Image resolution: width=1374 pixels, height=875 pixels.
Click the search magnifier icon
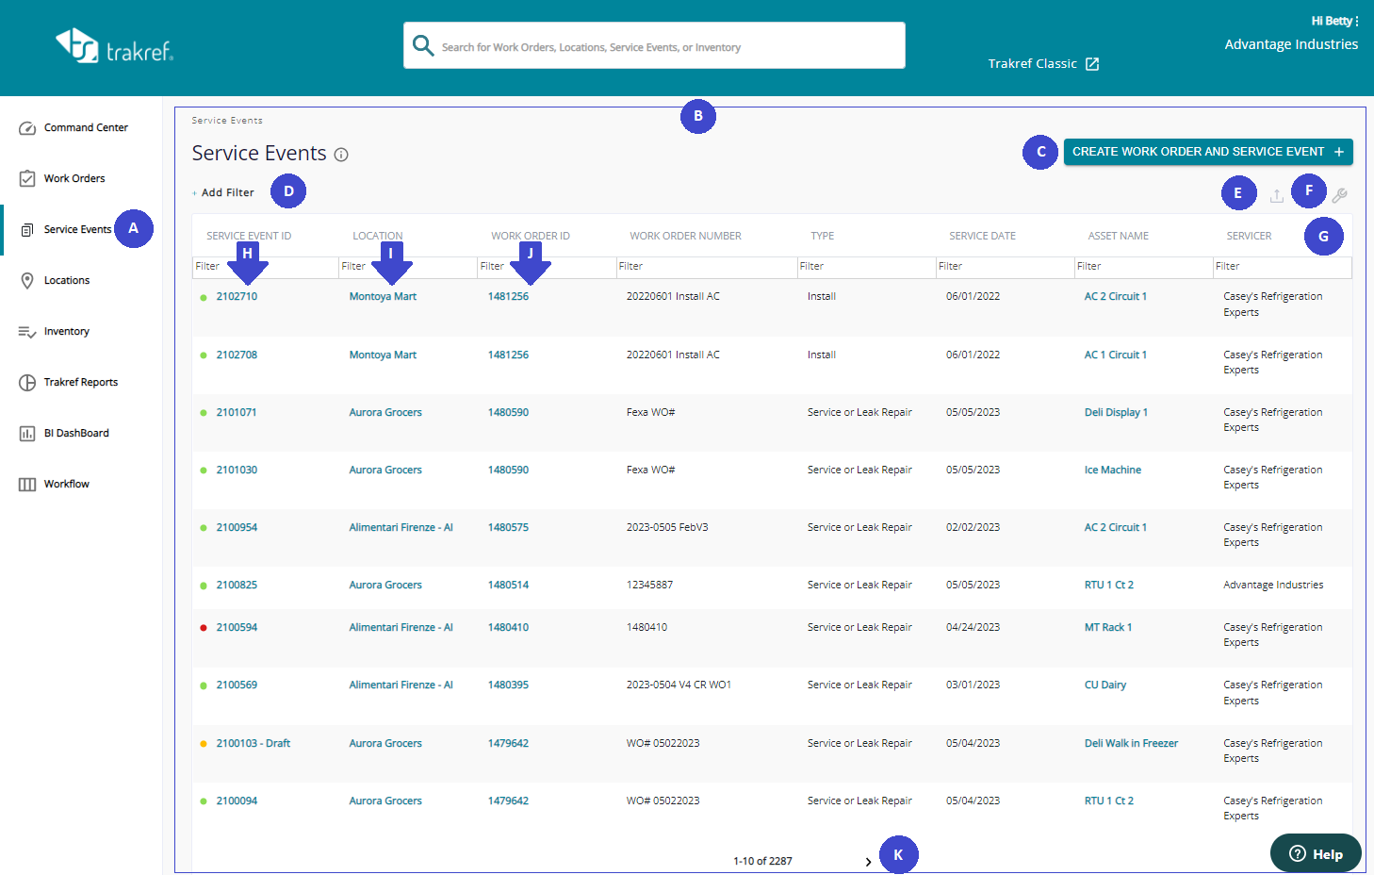pyautogui.click(x=423, y=45)
